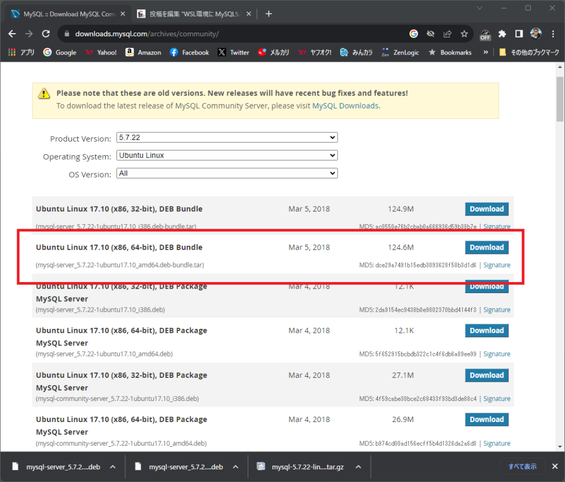Open the アプリ apps grid bookmark
Image resolution: width=565 pixels, height=482 pixels.
tap(22, 52)
